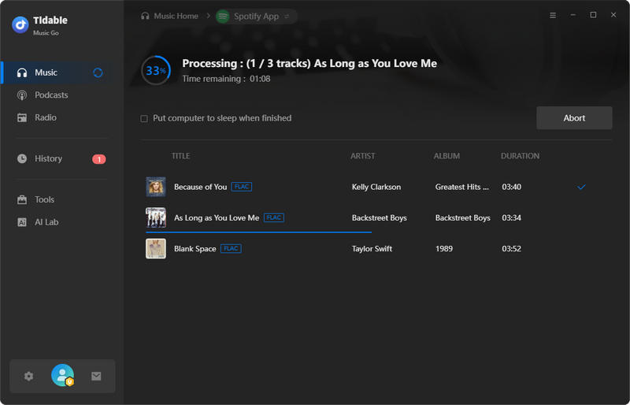Viewport: 630px width, 405px height.
Task: Click the Backstreet Boys artist cell
Action: [380, 218]
